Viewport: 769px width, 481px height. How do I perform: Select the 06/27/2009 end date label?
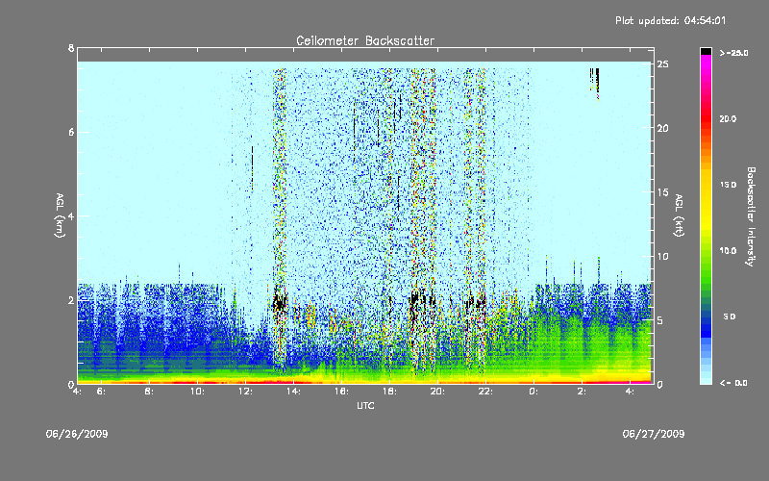point(654,434)
